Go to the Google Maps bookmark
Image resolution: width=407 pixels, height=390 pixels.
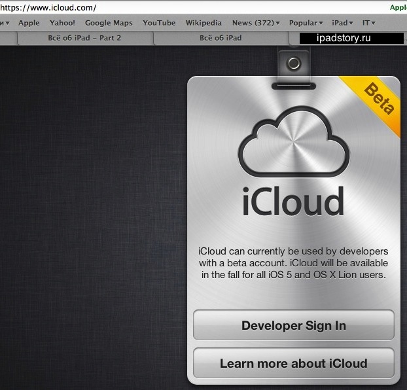pyautogui.click(x=109, y=23)
